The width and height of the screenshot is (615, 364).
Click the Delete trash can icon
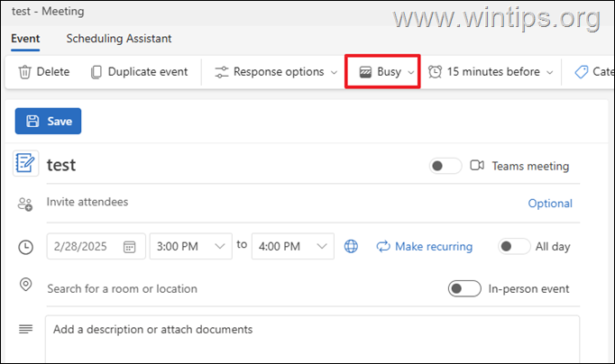coord(24,72)
